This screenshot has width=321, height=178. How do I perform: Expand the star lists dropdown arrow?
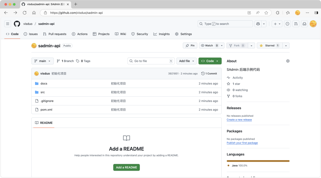286,45
